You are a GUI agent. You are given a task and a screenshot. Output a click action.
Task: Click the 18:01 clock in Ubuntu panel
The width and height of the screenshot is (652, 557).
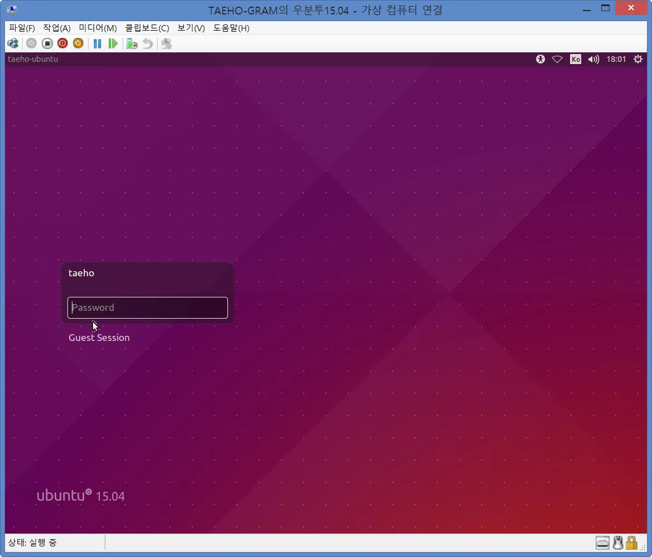click(x=616, y=59)
